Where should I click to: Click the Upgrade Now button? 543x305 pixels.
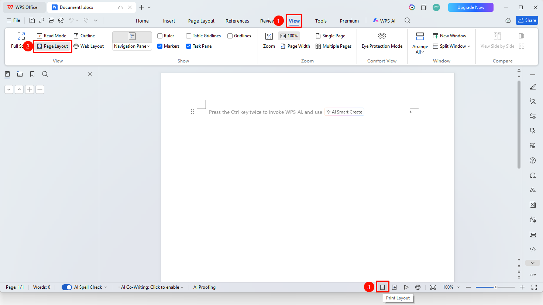tap(471, 7)
